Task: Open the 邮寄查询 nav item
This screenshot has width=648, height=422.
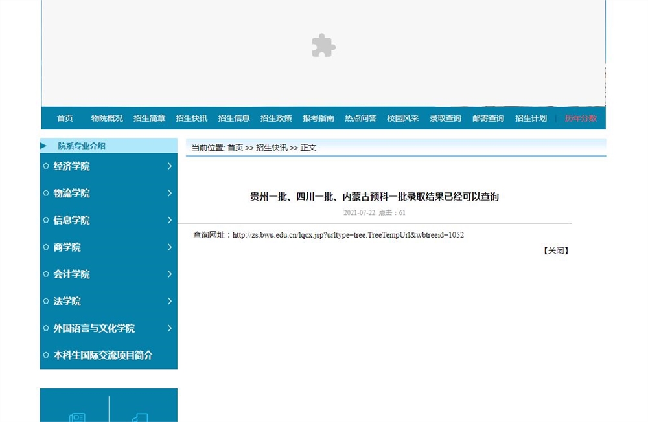Action: click(x=488, y=118)
